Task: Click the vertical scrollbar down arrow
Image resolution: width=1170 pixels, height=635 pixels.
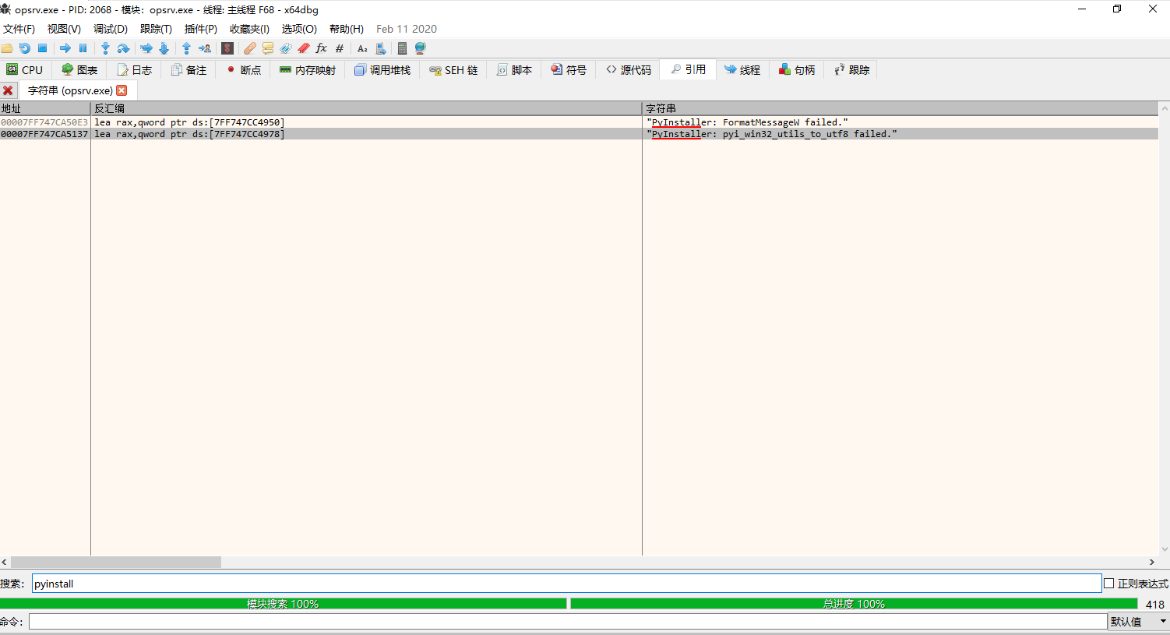Action: tap(1165, 549)
